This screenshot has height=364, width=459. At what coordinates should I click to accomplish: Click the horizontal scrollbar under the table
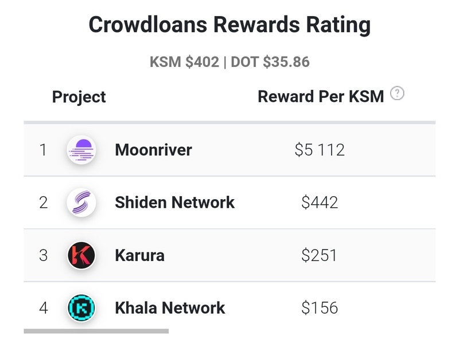96,331
